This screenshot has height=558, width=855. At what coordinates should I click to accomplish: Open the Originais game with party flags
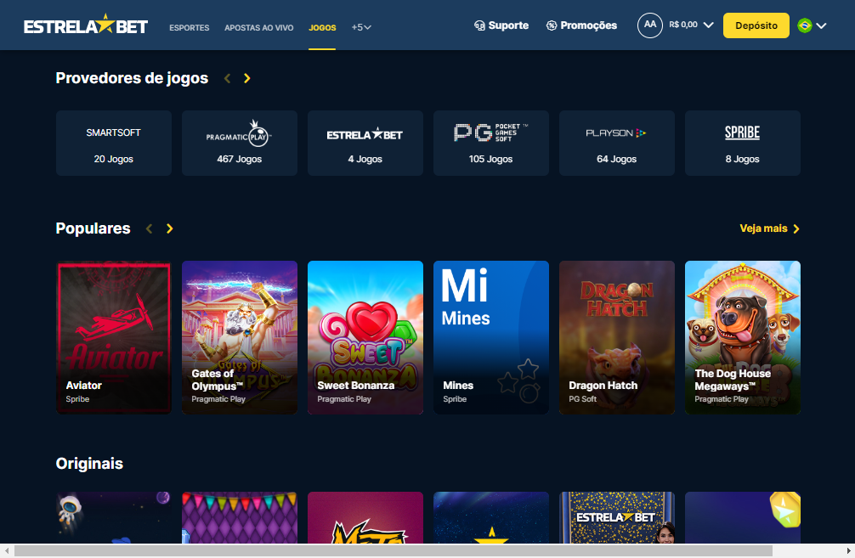click(240, 518)
